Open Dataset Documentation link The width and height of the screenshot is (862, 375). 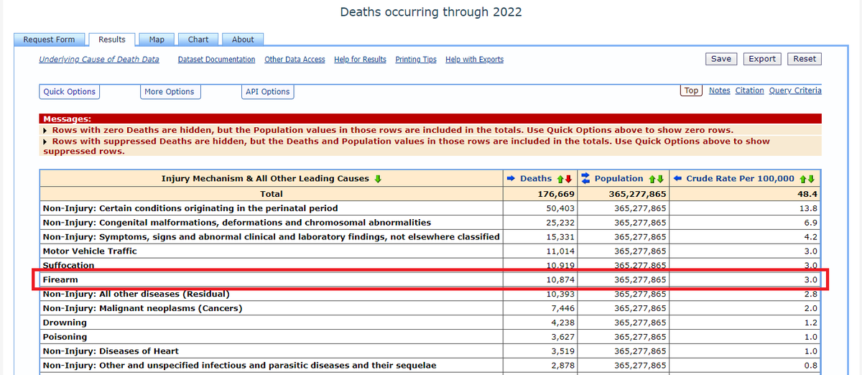[216, 60]
